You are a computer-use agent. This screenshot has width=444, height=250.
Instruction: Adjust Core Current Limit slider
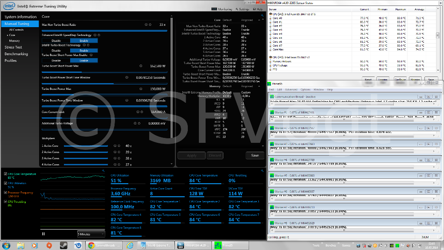click(104, 118)
